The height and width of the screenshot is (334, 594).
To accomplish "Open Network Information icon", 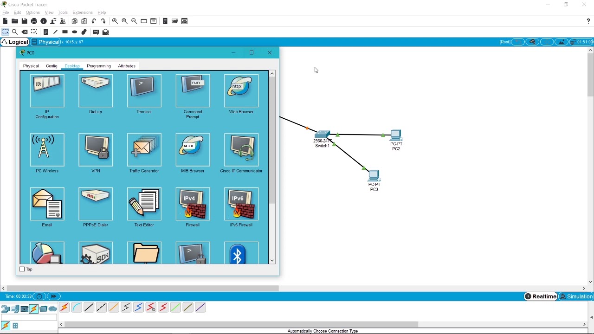I will pos(44,21).
